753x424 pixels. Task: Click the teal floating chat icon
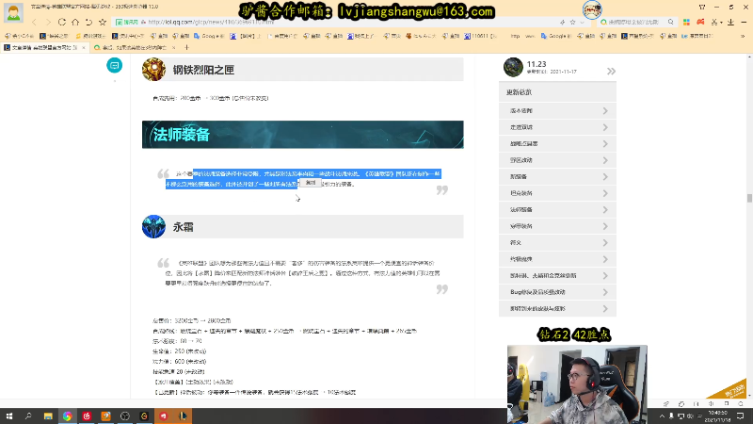pos(114,65)
